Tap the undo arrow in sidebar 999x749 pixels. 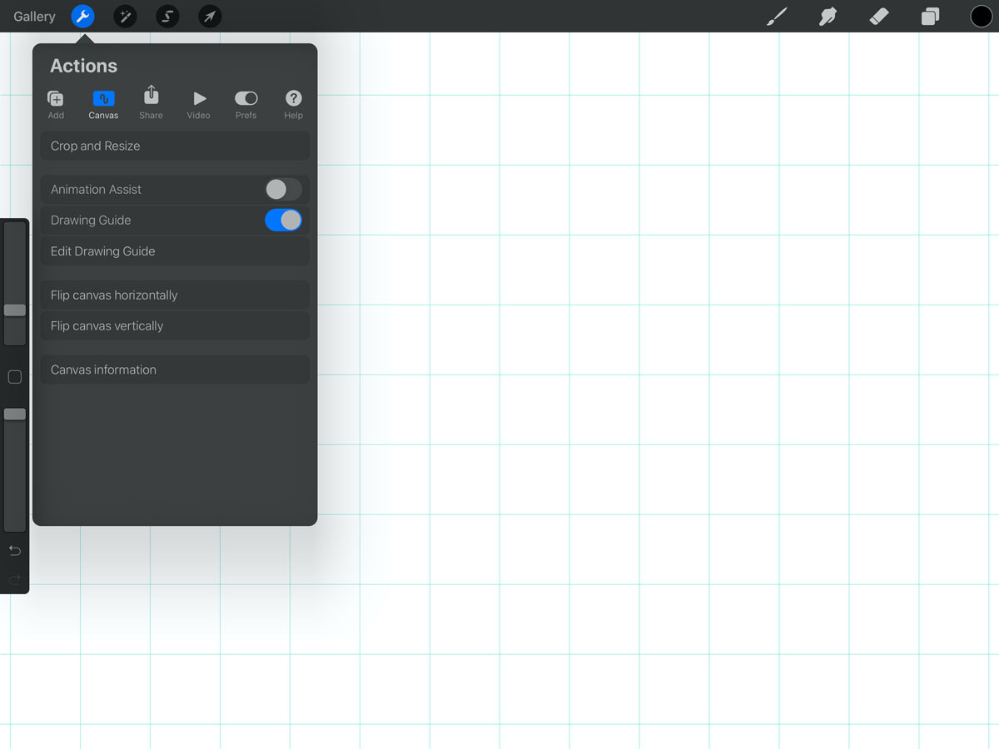[x=14, y=550]
